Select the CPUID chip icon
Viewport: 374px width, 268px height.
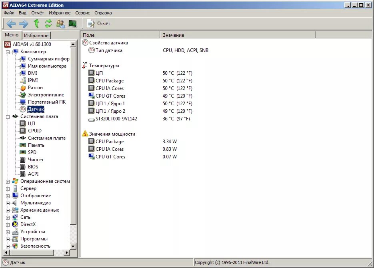(x=23, y=131)
